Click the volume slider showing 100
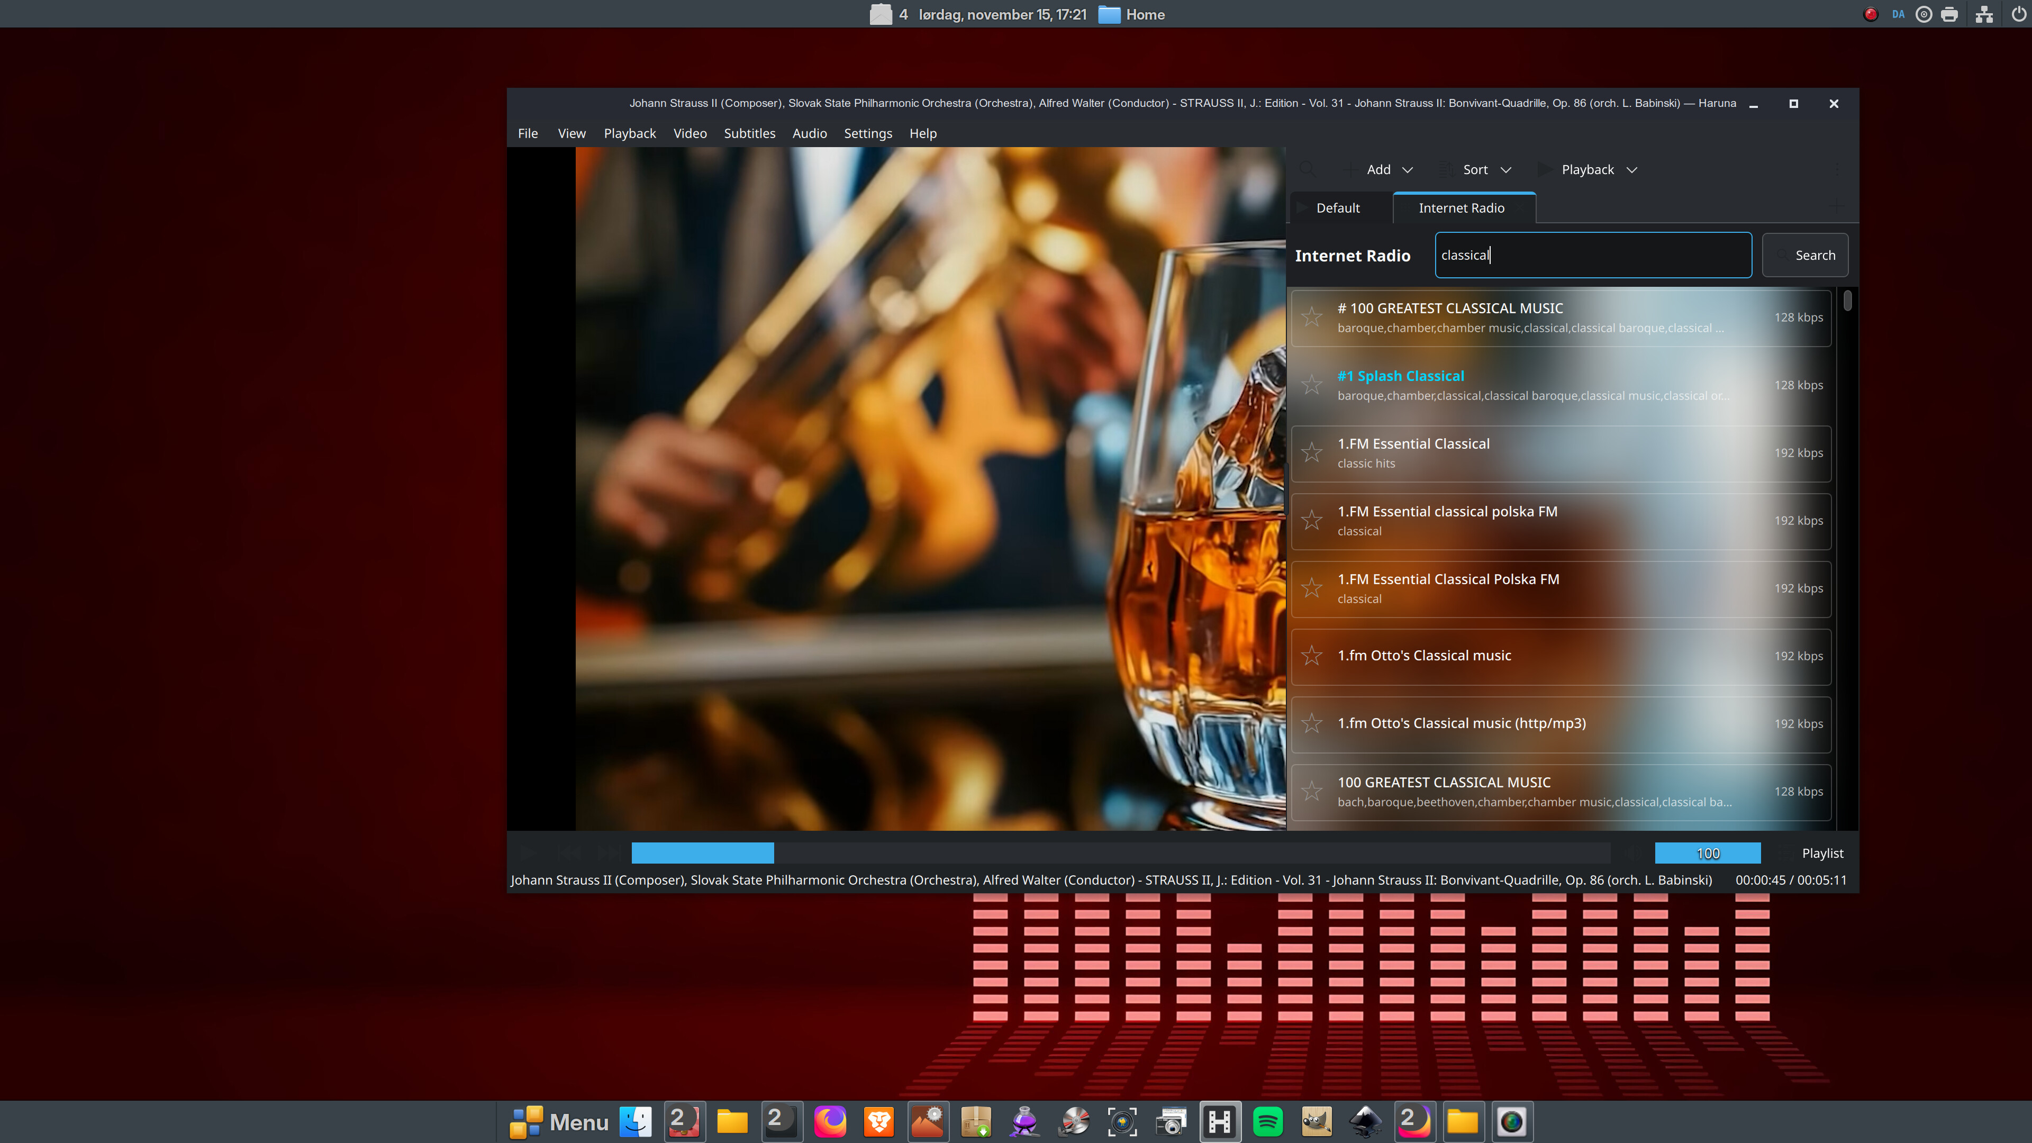This screenshot has width=2032, height=1143. [x=1707, y=852]
